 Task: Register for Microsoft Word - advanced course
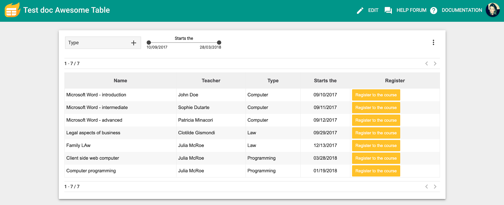376,120
